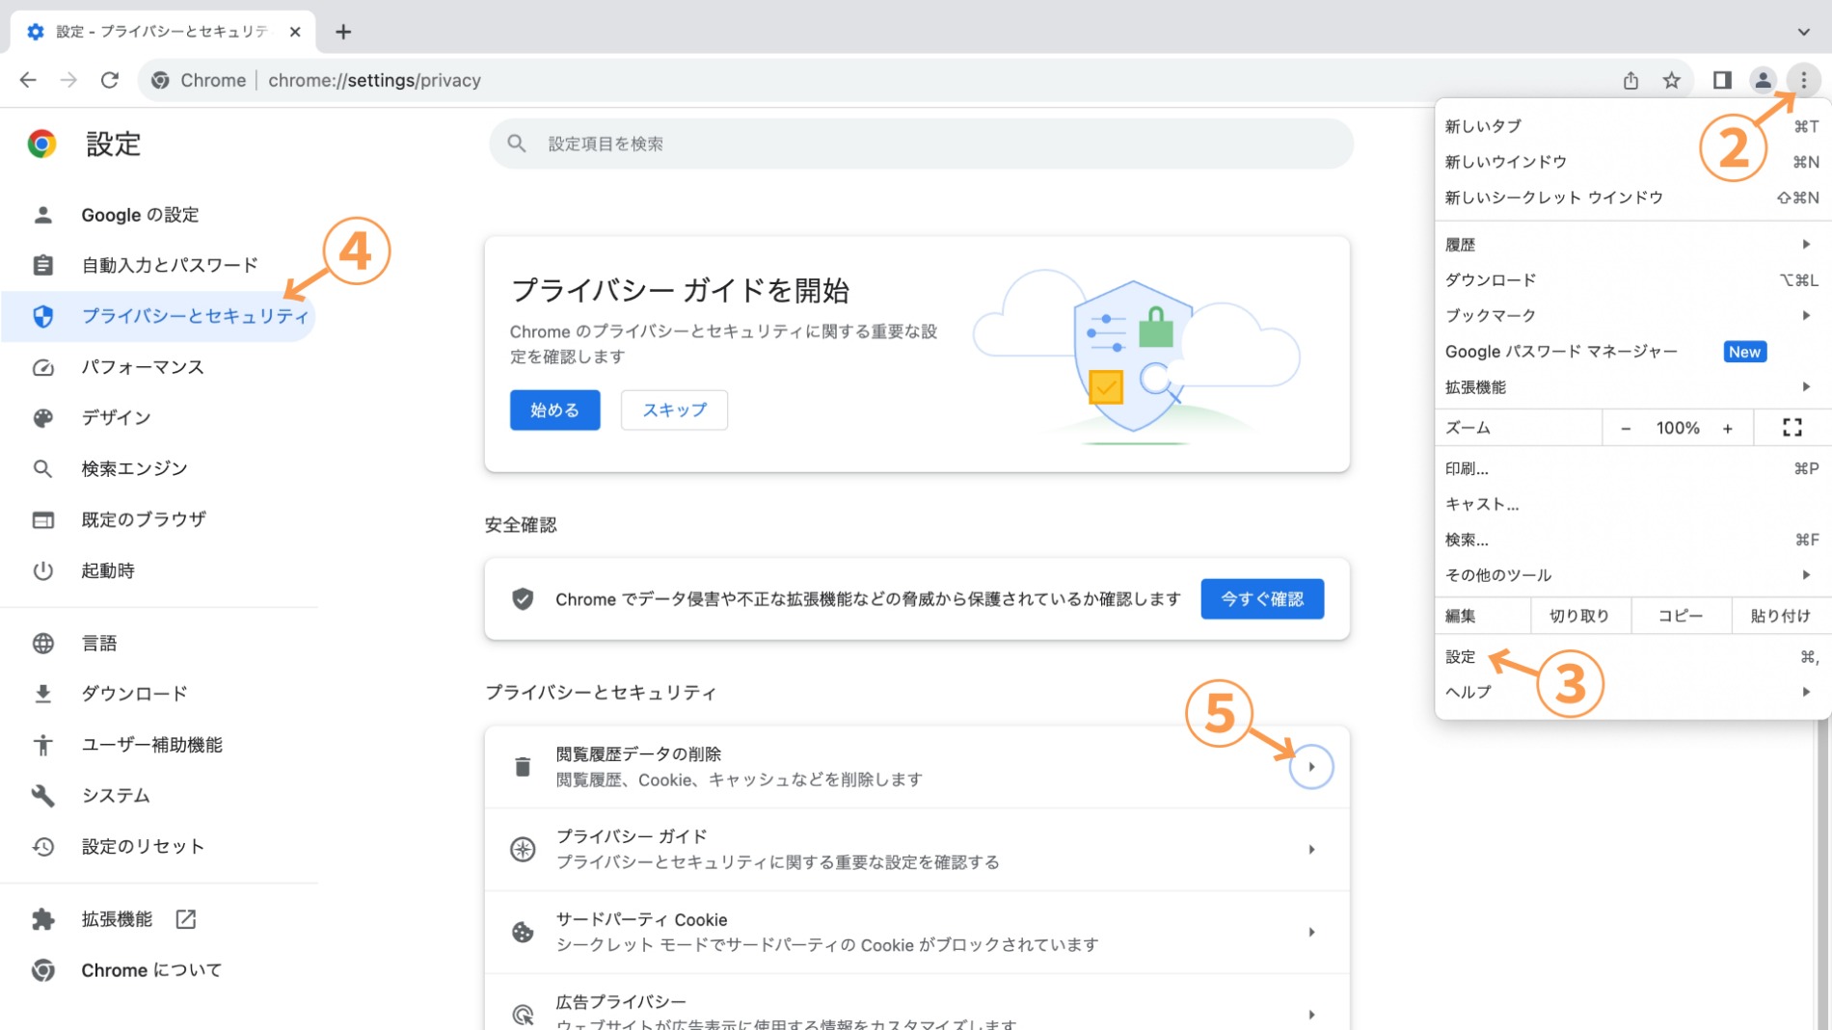Click コピー in the edit row
1832x1030 pixels.
pos(1680,616)
